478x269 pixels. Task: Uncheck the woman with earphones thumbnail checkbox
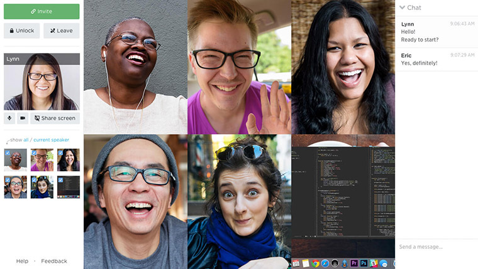click(x=8, y=153)
